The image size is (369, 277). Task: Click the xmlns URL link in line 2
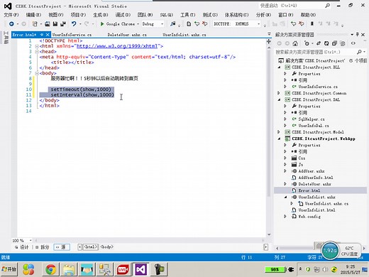click(x=117, y=46)
